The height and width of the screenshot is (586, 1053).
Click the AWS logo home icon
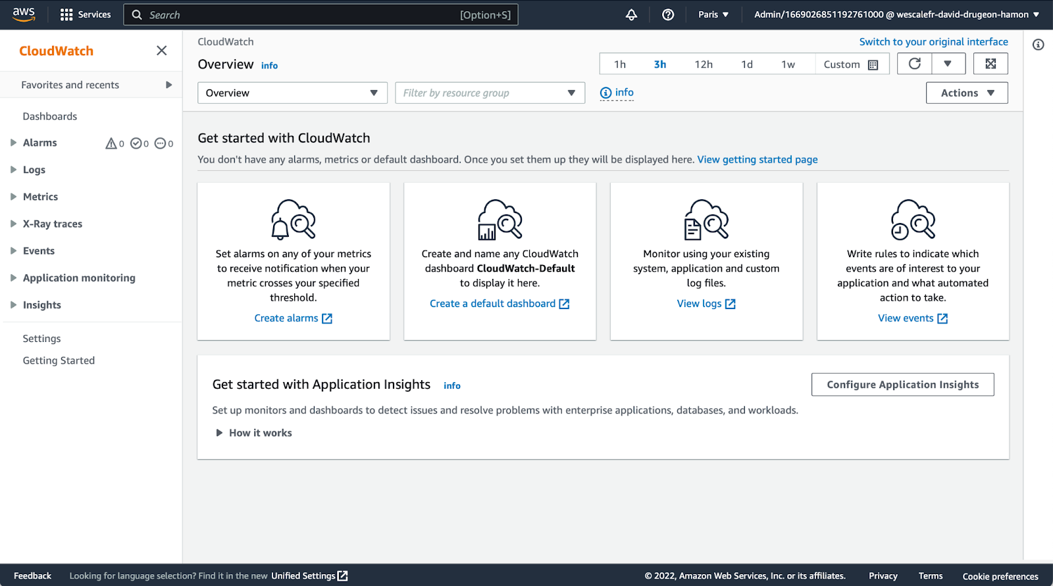(24, 14)
